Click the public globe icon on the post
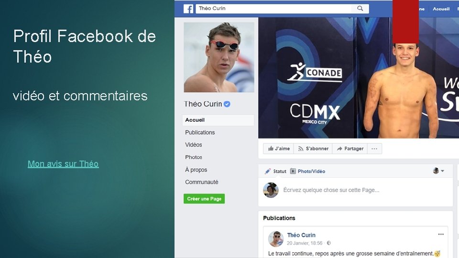 (329, 243)
